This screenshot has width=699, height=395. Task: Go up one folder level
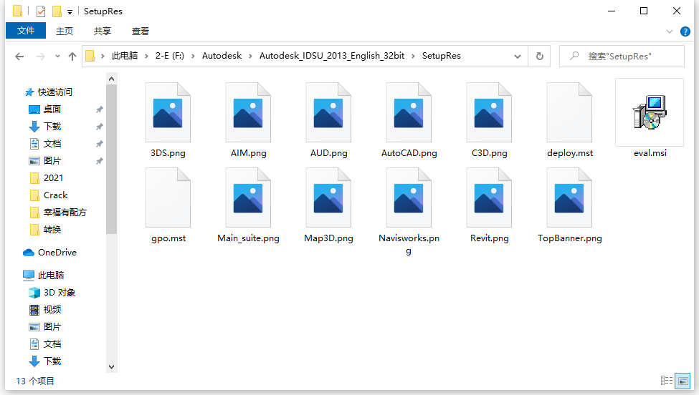(72, 57)
